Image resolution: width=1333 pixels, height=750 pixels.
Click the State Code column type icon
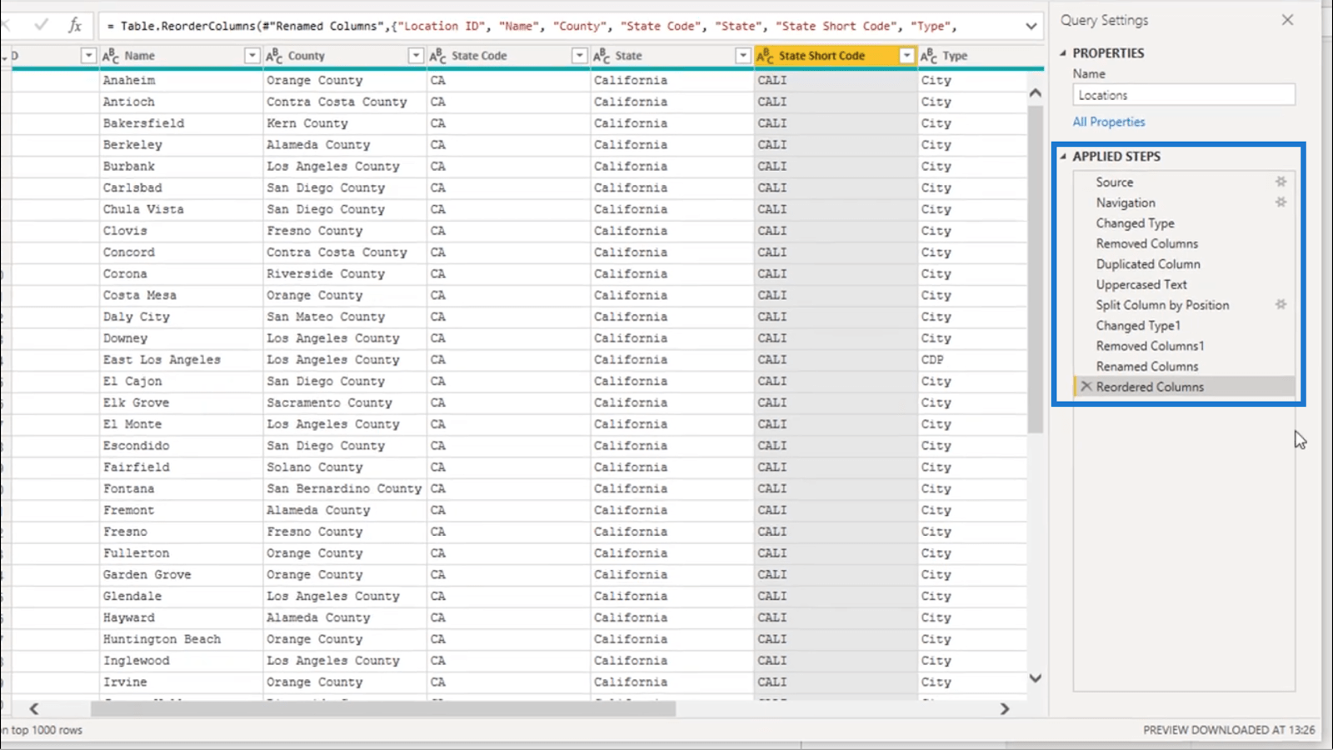[437, 56]
